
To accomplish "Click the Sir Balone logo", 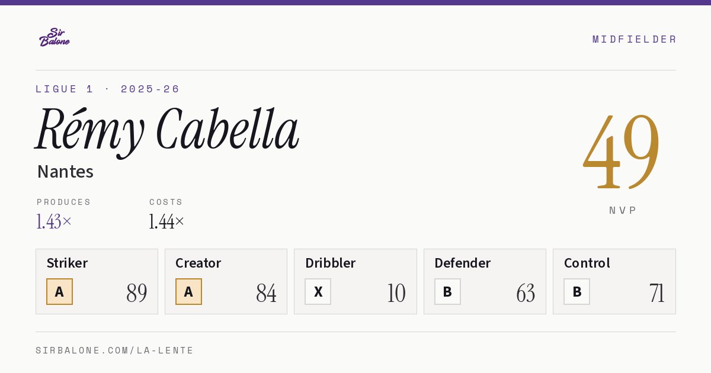I will (x=55, y=37).
